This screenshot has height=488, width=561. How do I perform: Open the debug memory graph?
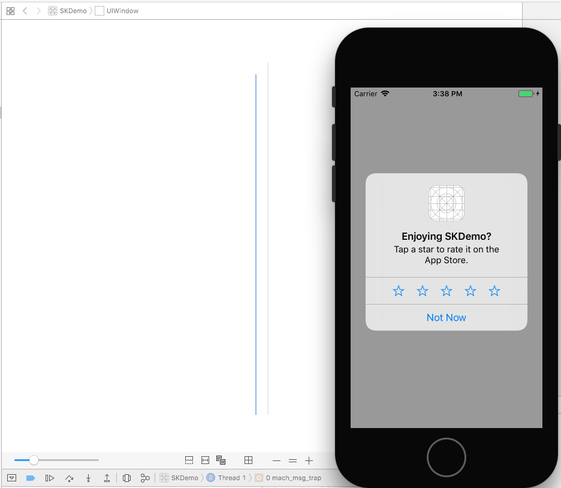point(145,478)
